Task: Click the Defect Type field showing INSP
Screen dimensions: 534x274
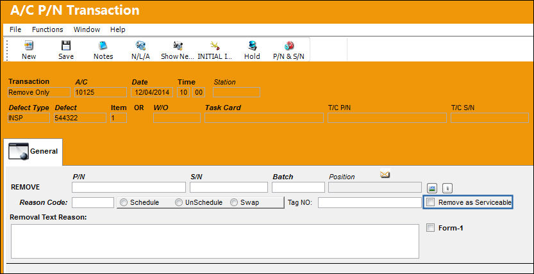Action: click(29, 118)
